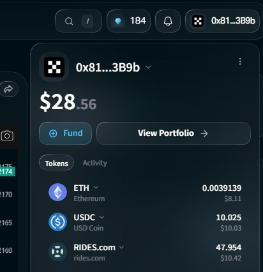
Task: Click the 2165 price axis label
Action: tap(6, 223)
